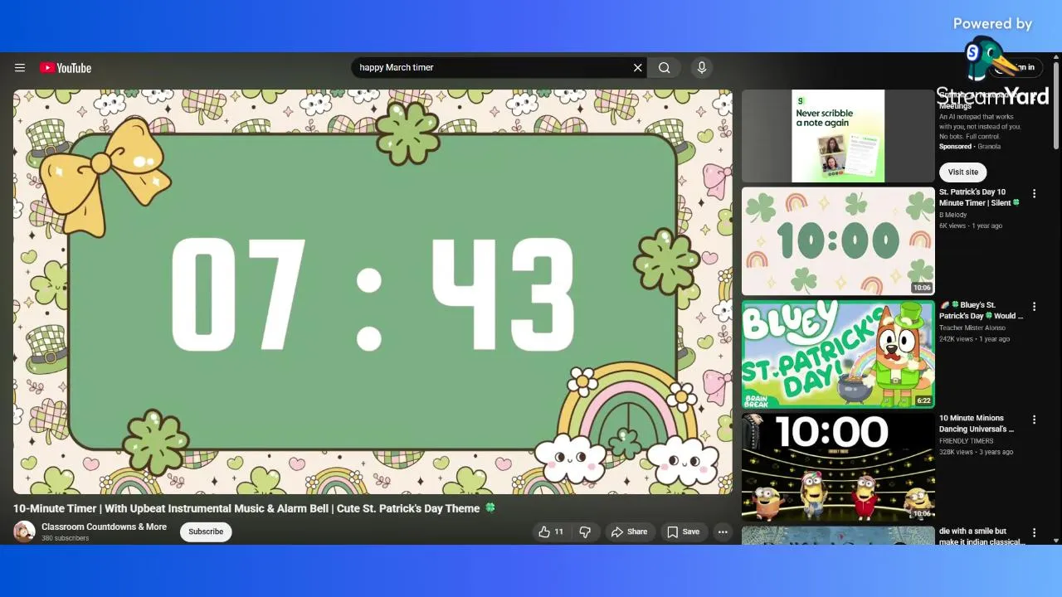Image resolution: width=1062 pixels, height=597 pixels.
Task: Save the video to a playlist
Action: tap(684, 532)
